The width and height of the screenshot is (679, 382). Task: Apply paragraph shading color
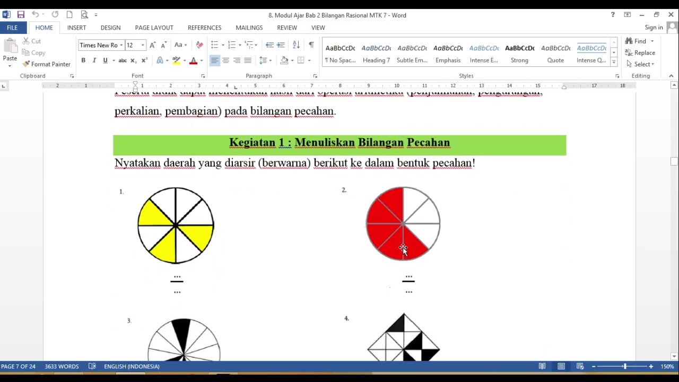284,60
